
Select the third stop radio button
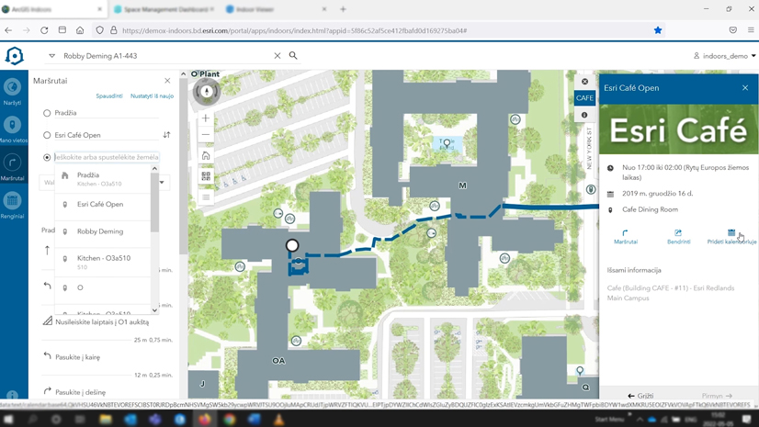click(47, 157)
